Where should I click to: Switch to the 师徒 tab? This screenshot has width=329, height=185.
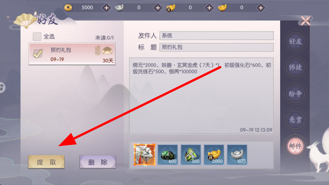click(x=295, y=67)
